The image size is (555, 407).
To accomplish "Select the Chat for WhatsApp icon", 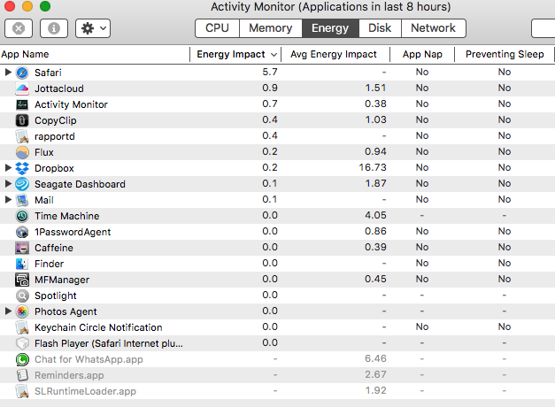I will point(22,359).
